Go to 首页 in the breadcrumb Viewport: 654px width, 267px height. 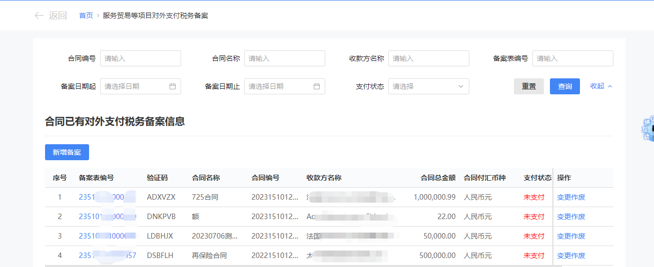point(86,15)
